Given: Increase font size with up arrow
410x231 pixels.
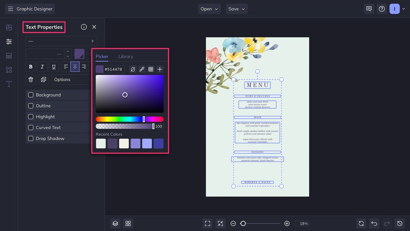Looking at the screenshot, I should click(68, 52).
